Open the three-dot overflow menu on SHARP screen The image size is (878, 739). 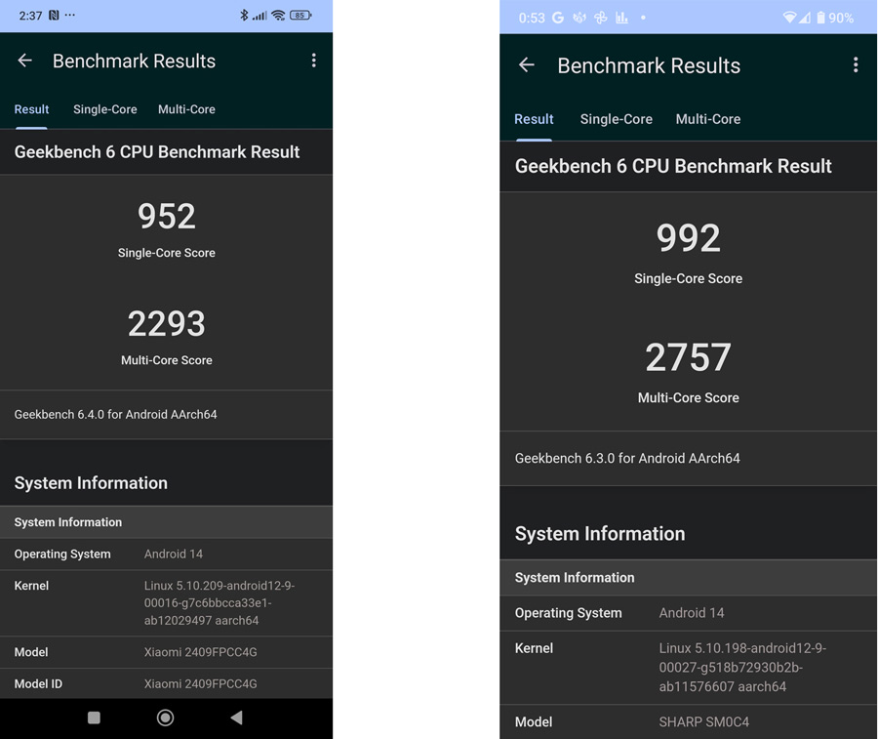pos(855,65)
